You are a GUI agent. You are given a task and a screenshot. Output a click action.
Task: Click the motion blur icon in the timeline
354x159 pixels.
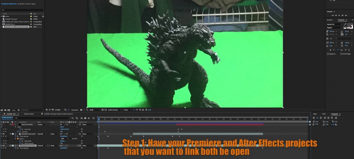click(89, 118)
